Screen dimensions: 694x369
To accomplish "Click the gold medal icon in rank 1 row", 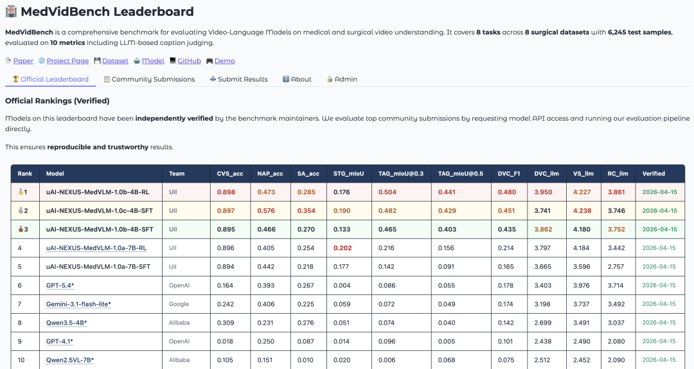I will pyautogui.click(x=21, y=192).
